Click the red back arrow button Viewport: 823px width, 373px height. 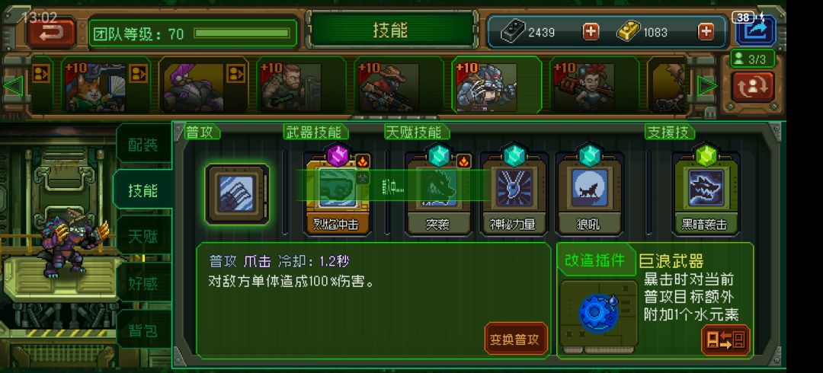coord(52,33)
